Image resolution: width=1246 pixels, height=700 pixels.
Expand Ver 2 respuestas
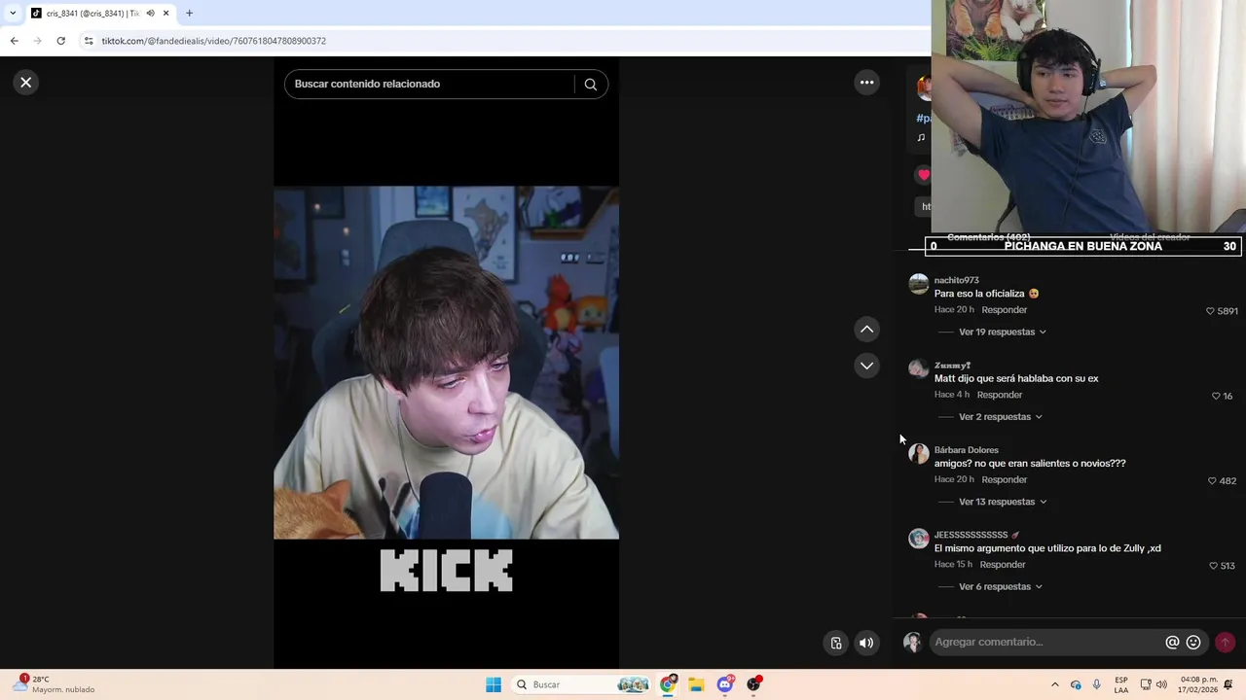point(1000,416)
